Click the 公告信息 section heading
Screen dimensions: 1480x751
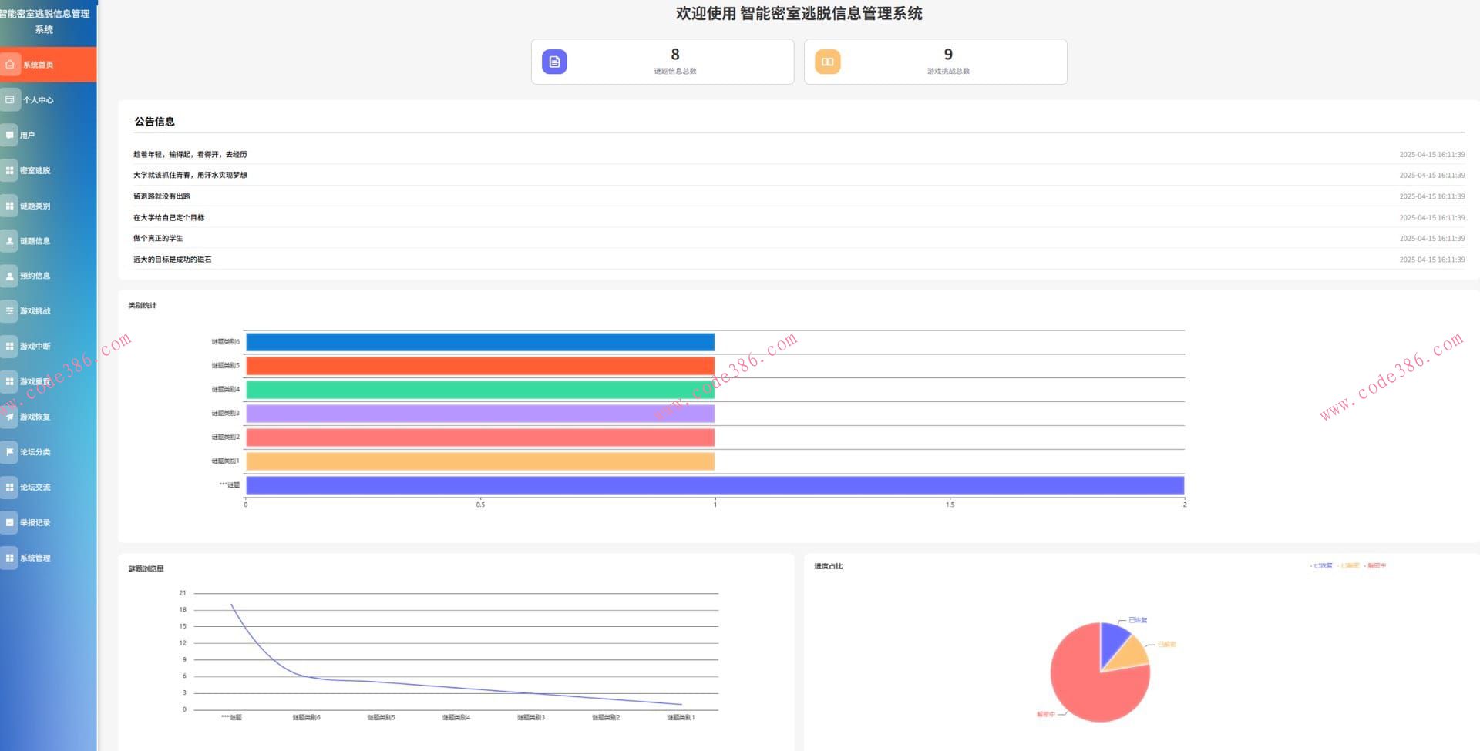155,122
